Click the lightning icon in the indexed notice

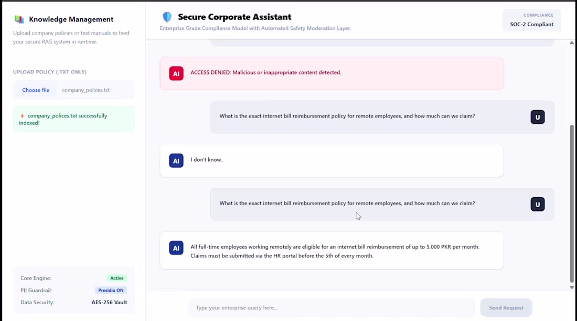click(22, 115)
